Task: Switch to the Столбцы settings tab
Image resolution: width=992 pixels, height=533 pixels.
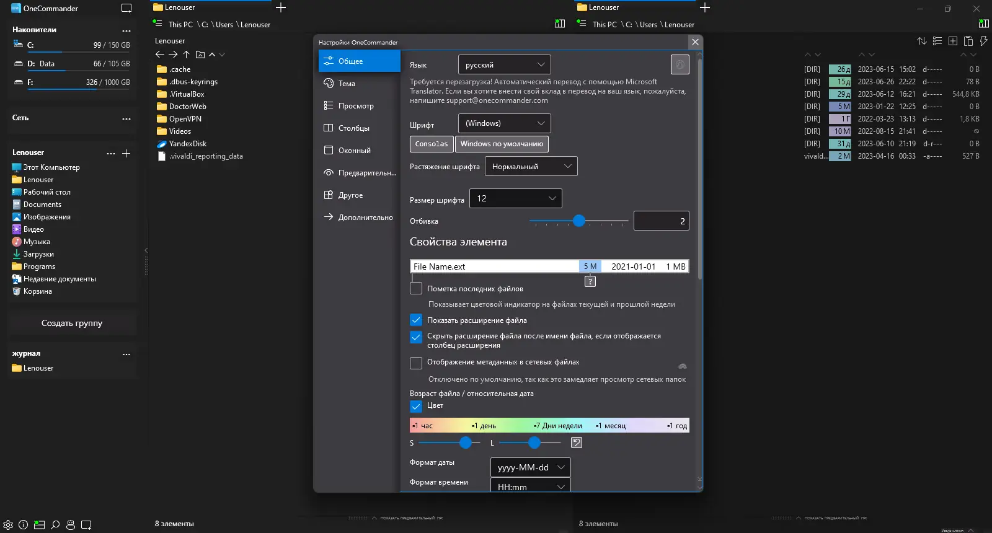Action: pyautogui.click(x=360, y=128)
